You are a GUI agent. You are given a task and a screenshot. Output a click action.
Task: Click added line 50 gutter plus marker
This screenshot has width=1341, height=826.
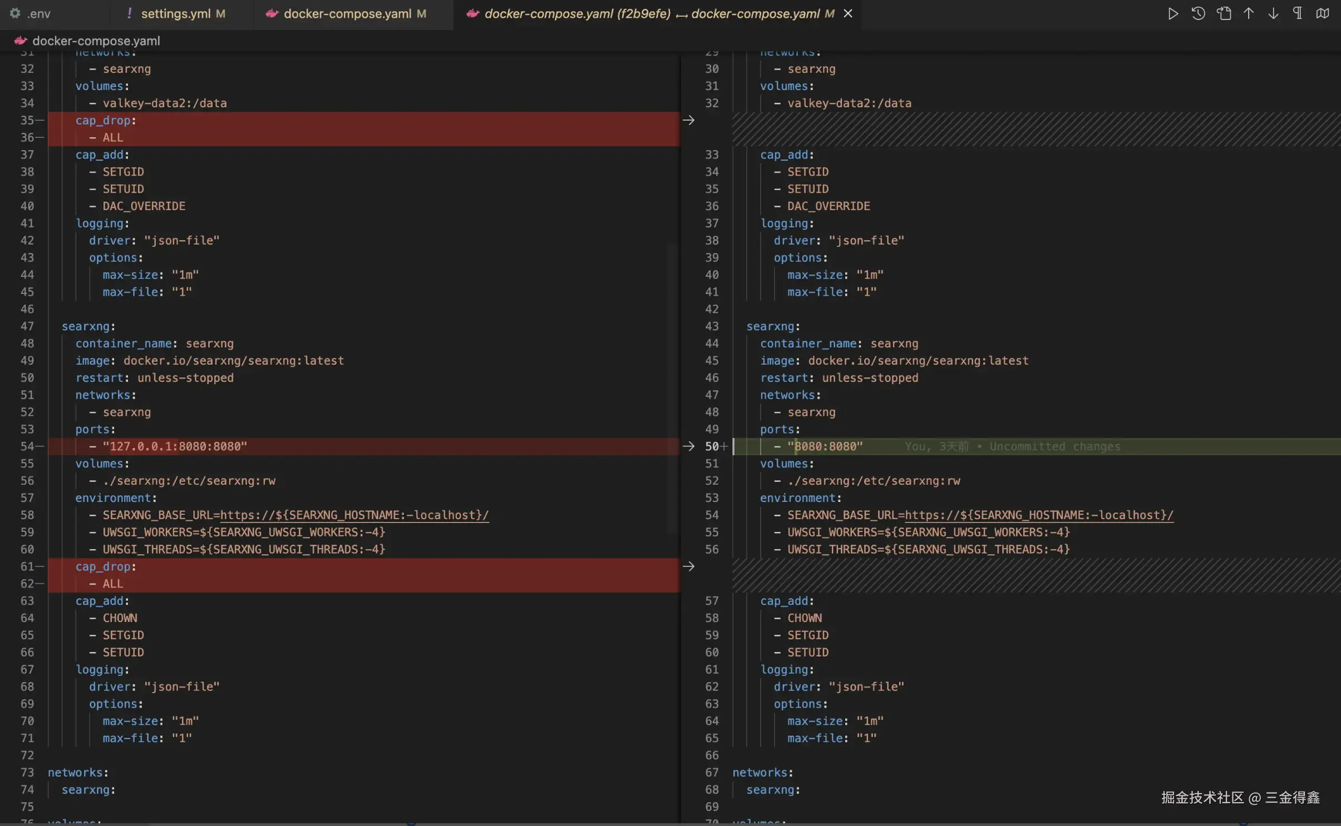click(x=724, y=446)
